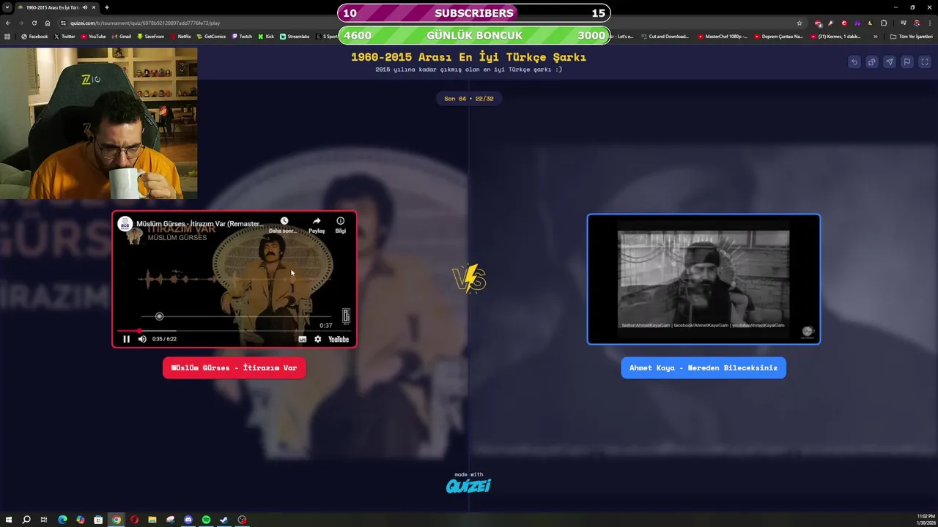Click the browser back arrow
Viewport: 938px width, 527px height.
8,23
